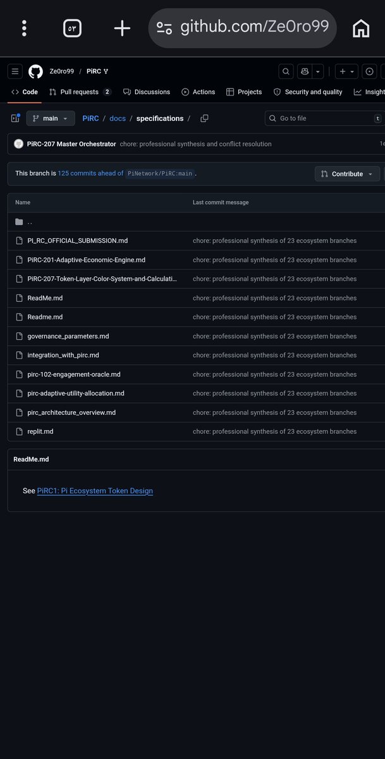Open commit message for integration_with_pirc.md row
The width and height of the screenshot is (385, 759).
(274, 355)
